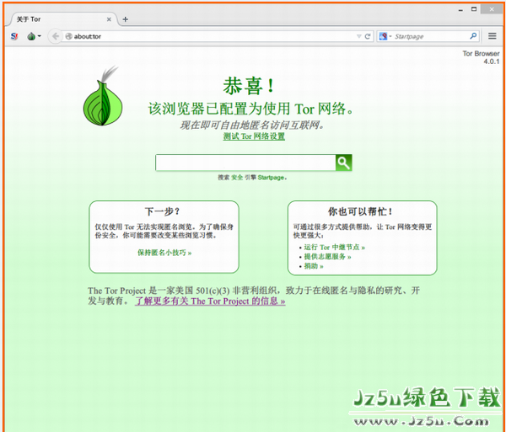This screenshot has height=432, width=506.
Task: Open the 提供志愿服务 link
Action: (327, 257)
